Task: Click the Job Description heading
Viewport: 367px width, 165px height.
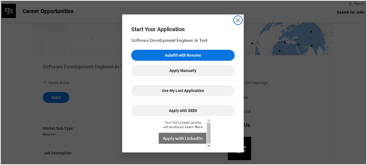Action: pos(58,153)
